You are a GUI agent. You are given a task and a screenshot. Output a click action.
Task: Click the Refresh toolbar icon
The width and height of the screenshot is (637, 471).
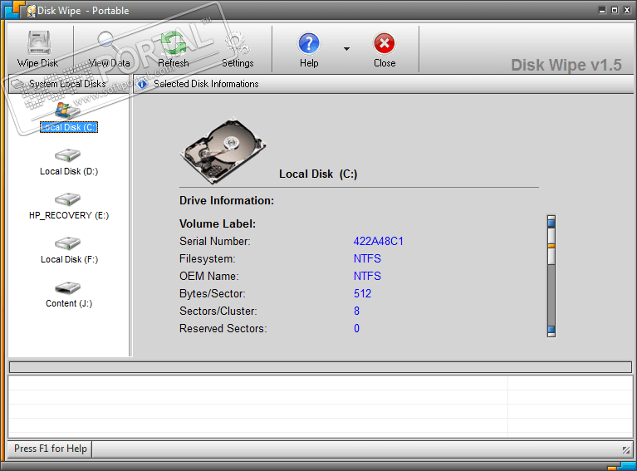(x=174, y=42)
